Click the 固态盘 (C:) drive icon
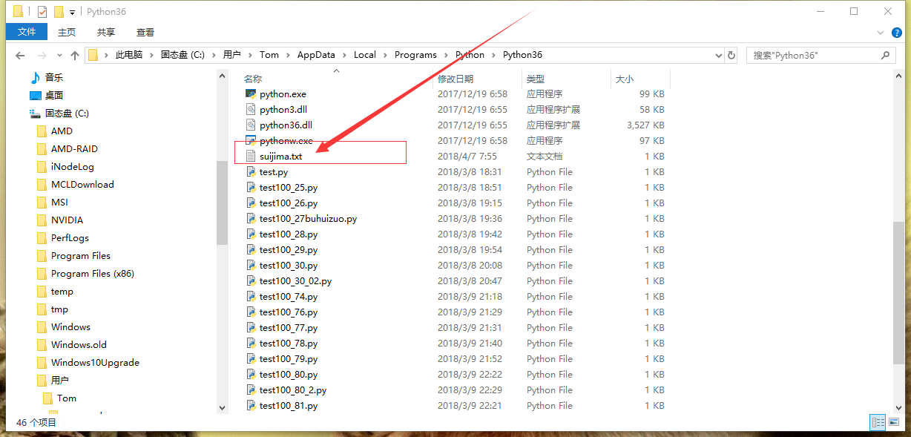The width and height of the screenshot is (911, 437). (x=35, y=114)
